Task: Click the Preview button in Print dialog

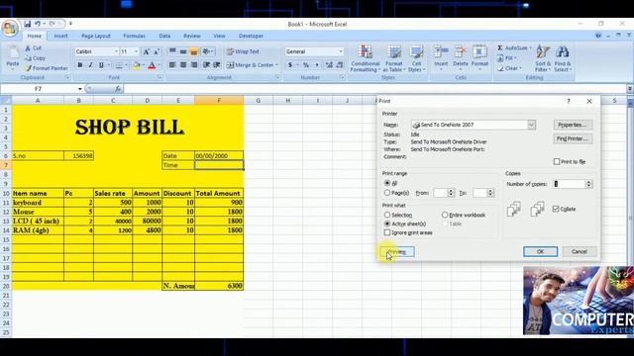Action: coord(397,251)
